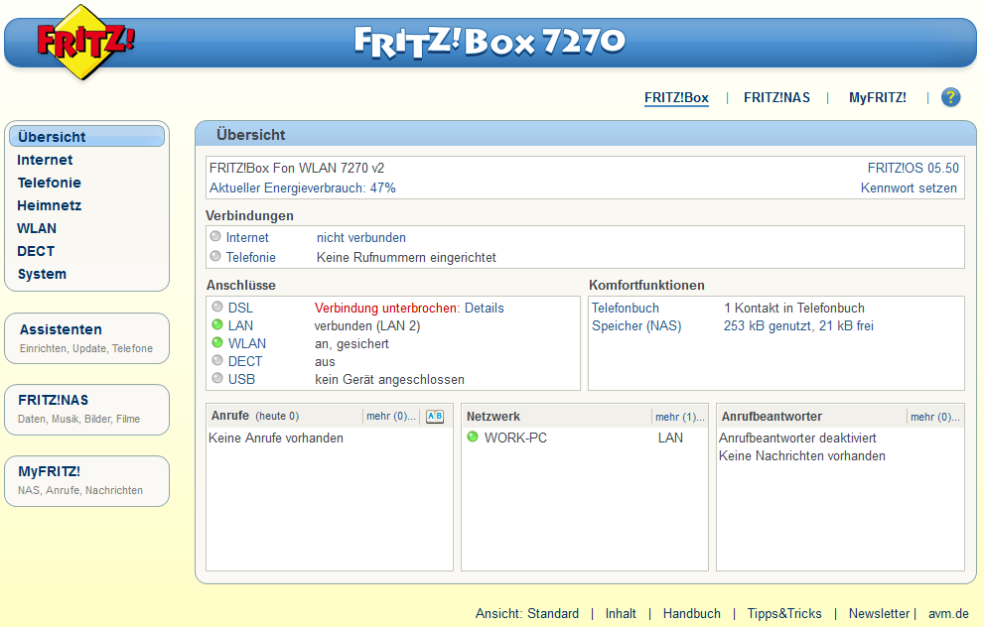This screenshot has width=984, height=627.
Task: Click 'Anrufbeantworter deaktiviert' text
Action: [797, 438]
